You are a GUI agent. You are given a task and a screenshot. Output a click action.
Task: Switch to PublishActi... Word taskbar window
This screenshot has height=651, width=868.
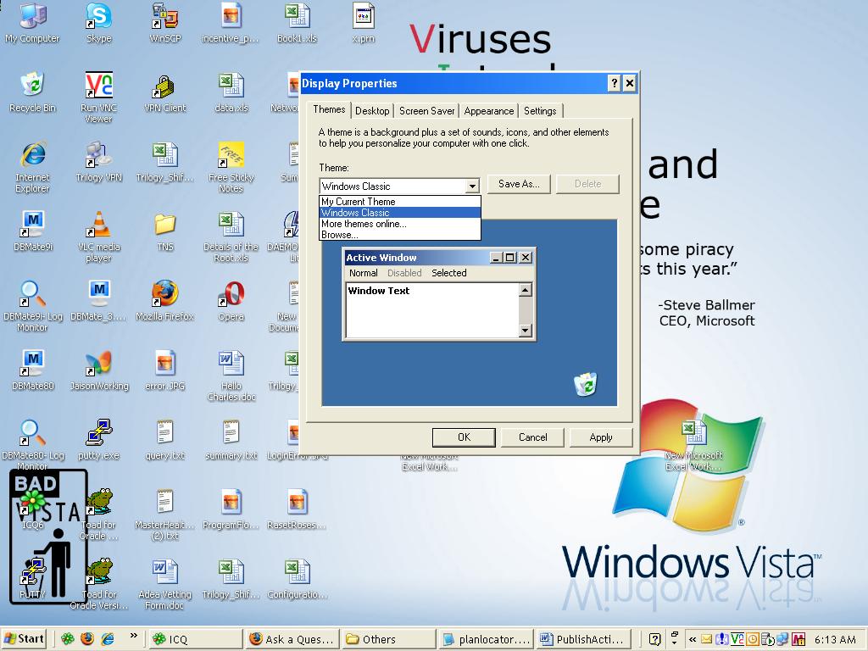[x=582, y=639]
